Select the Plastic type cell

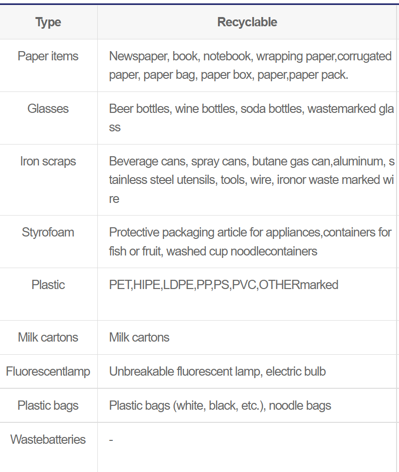click(48, 285)
